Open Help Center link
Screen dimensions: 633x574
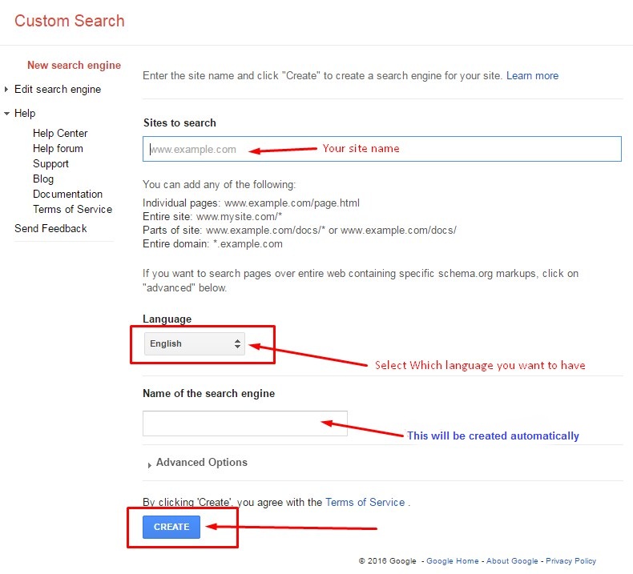pyautogui.click(x=60, y=133)
